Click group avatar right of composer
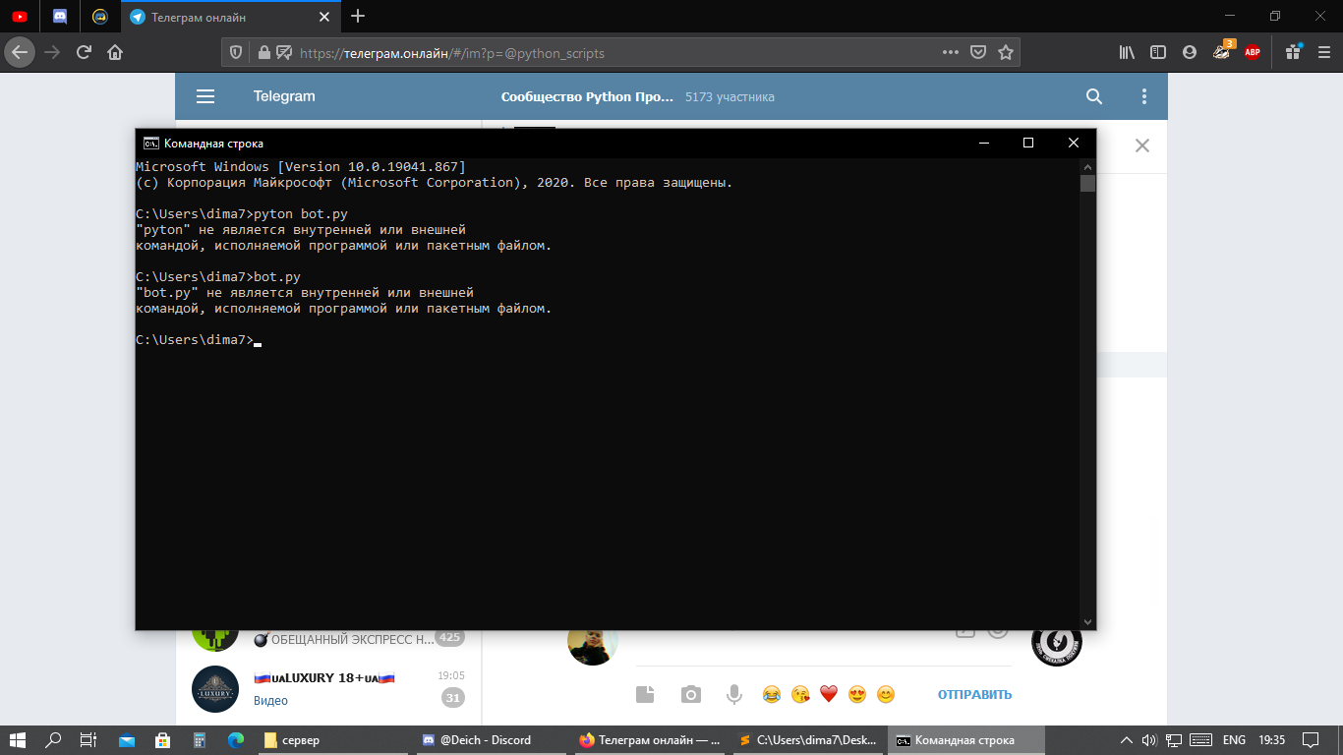This screenshot has width=1343, height=755. pyautogui.click(x=1057, y=646)
